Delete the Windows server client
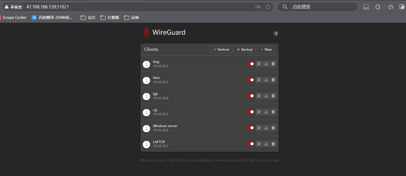The image size is (406, 176). (273, 128)
